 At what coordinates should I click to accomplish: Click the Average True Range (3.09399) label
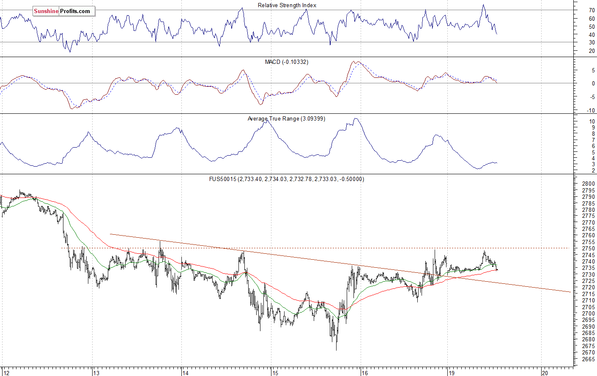point(286,118)
